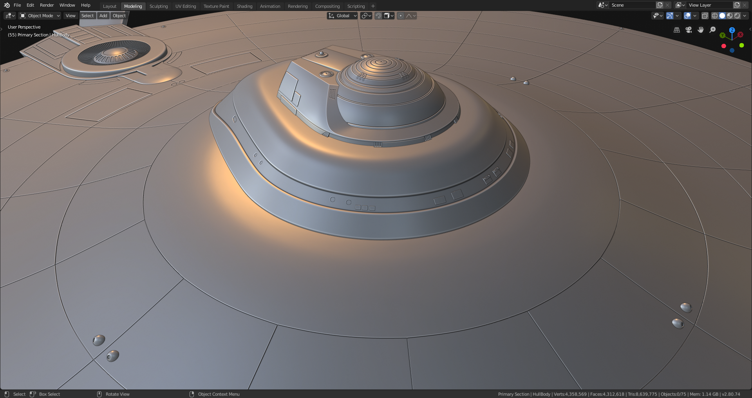
Task: Click the negative X axis red dot
Action: pos(723,46)
